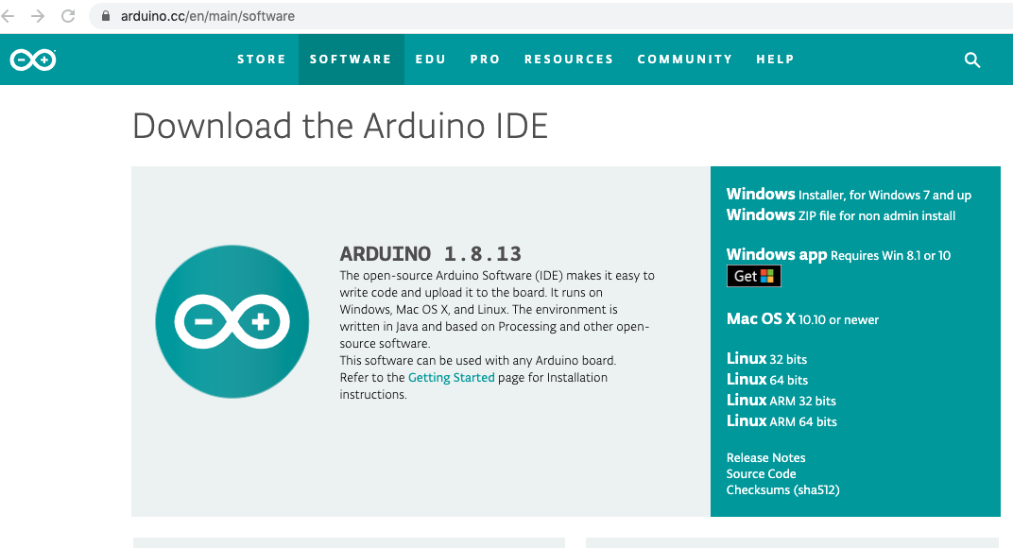The image size is (1013, 548).
Task: Open the COMMUNITY section
Action: [684, 59]
